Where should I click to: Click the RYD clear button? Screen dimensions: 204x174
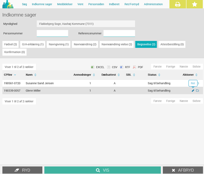[22, 170]
